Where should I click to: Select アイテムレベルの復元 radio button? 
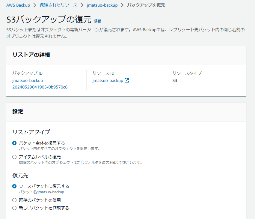coord(14,157)
